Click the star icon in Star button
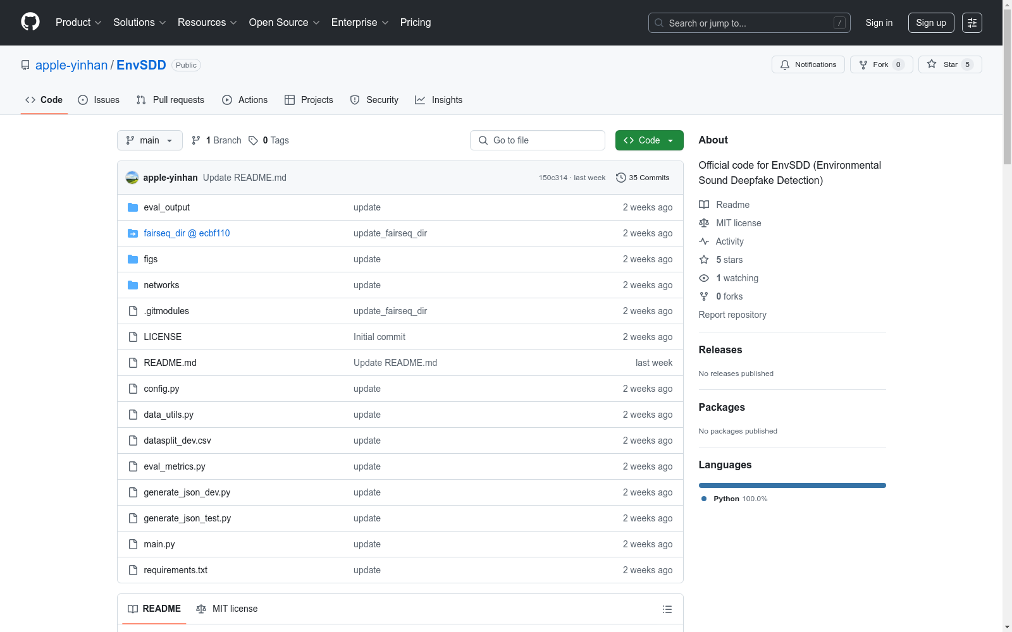The image size is (1012, 632). pos(932,64)
